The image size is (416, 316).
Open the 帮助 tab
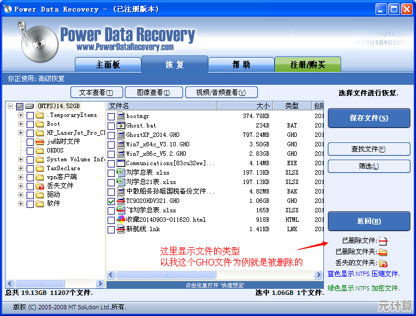pyautogui.click(x=241, y=65)
